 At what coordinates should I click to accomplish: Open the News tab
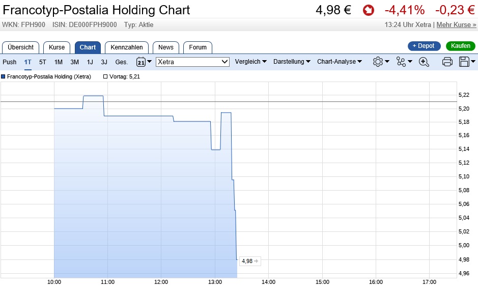pos(166,47)
